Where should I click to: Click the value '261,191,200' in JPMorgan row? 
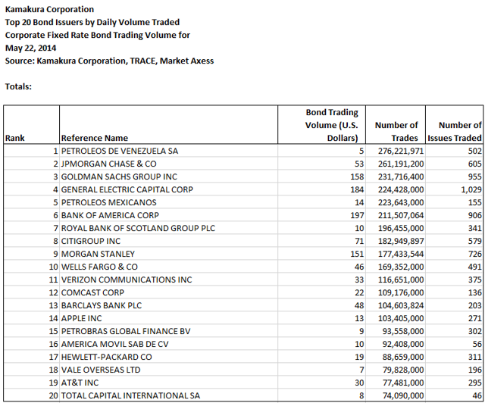coord(401,164)
